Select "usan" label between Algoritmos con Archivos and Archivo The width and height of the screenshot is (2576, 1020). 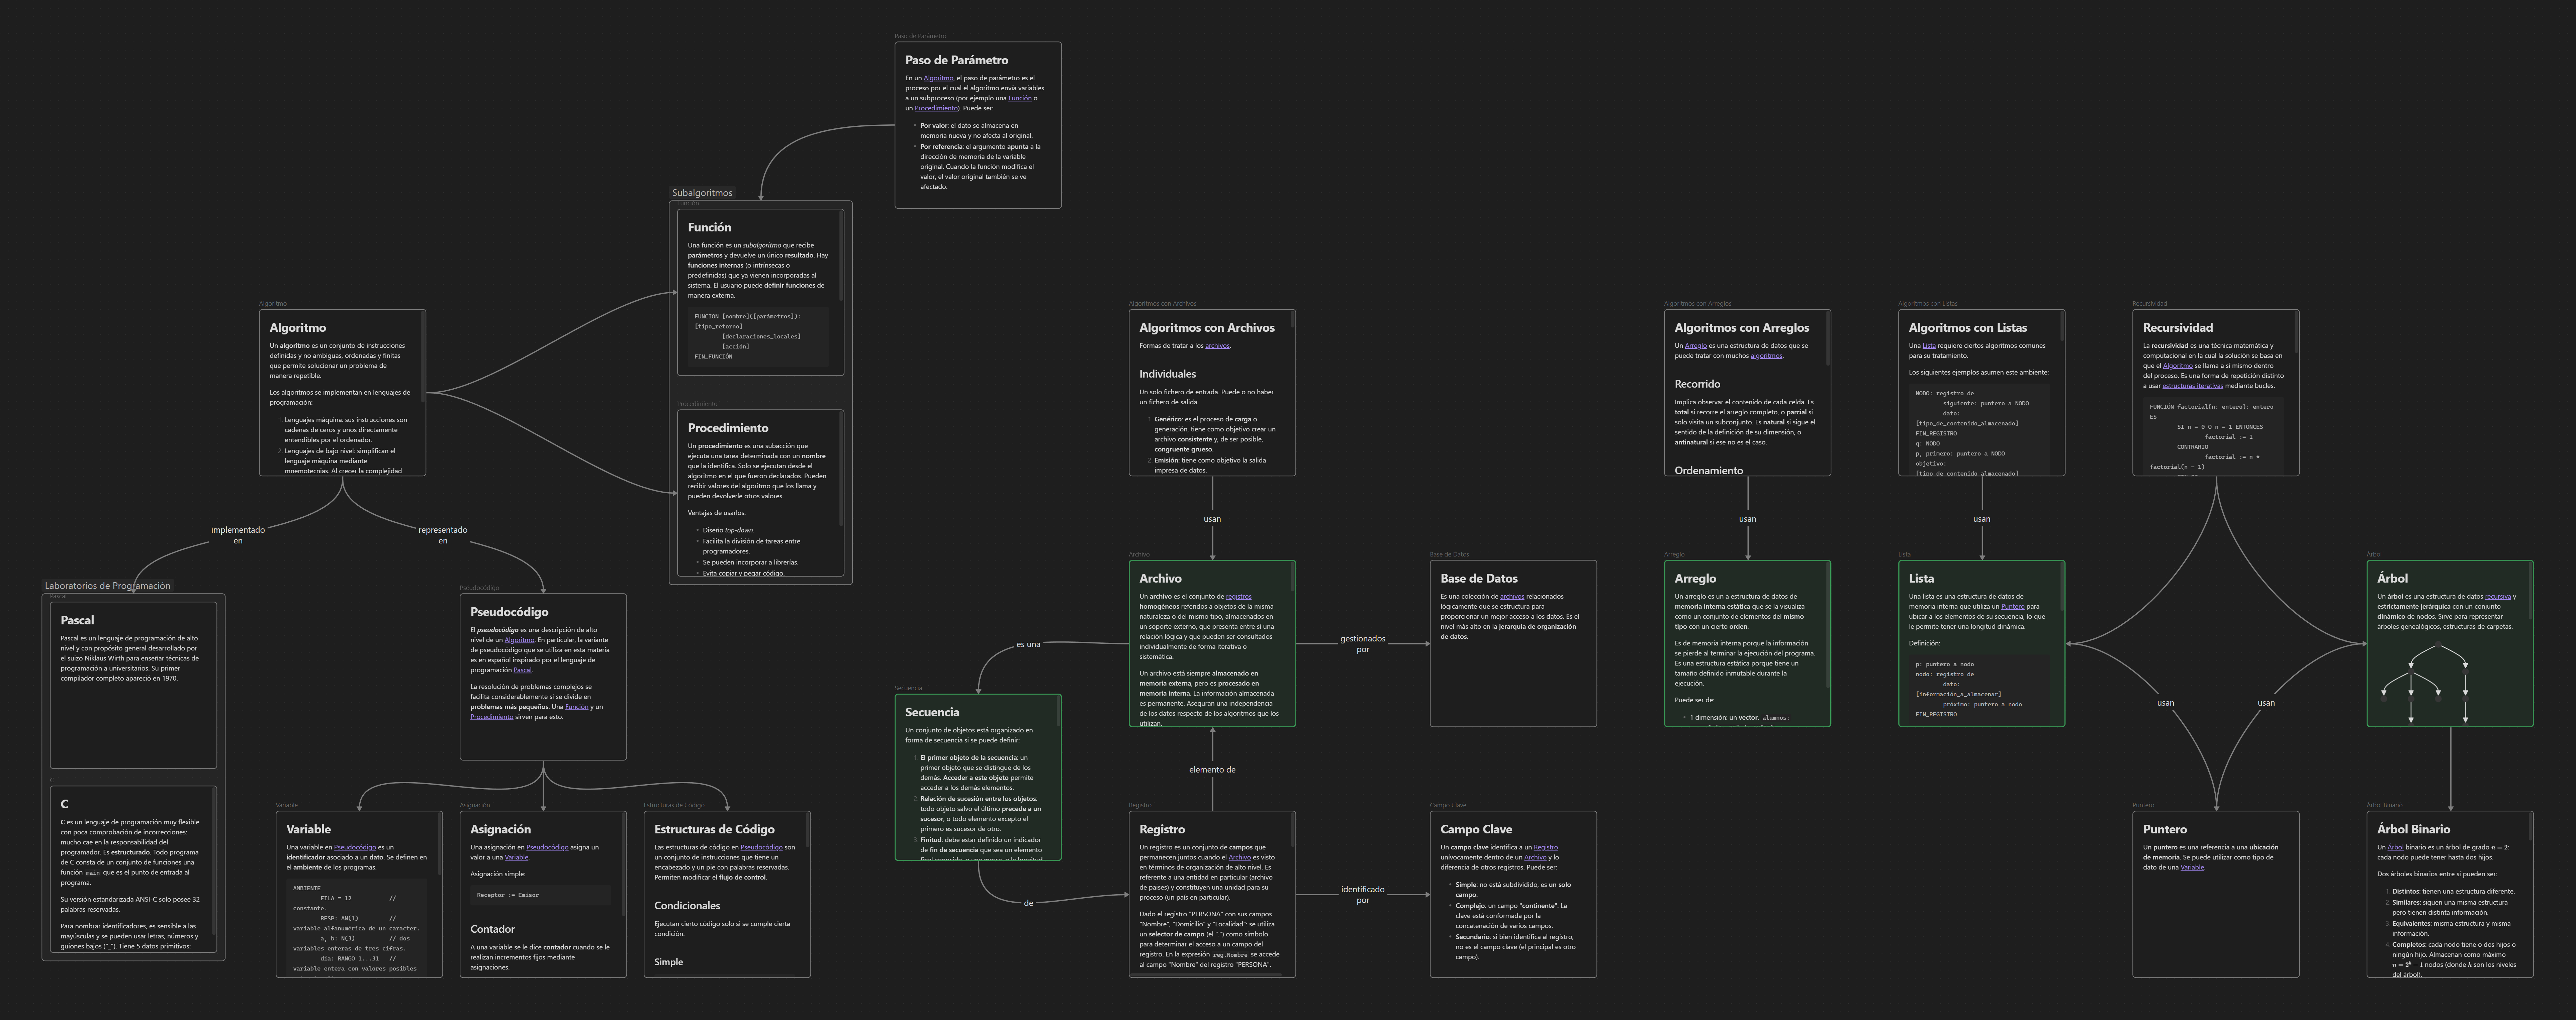(x=1212, y=519)
